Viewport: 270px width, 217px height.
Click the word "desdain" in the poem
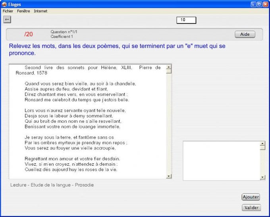[x=110, y=159]
